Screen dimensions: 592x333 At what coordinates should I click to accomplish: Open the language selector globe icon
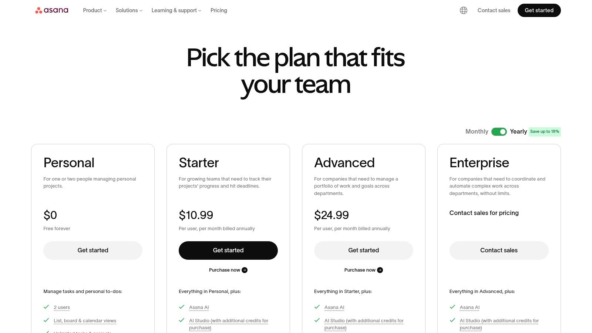(x=464, y=10)
